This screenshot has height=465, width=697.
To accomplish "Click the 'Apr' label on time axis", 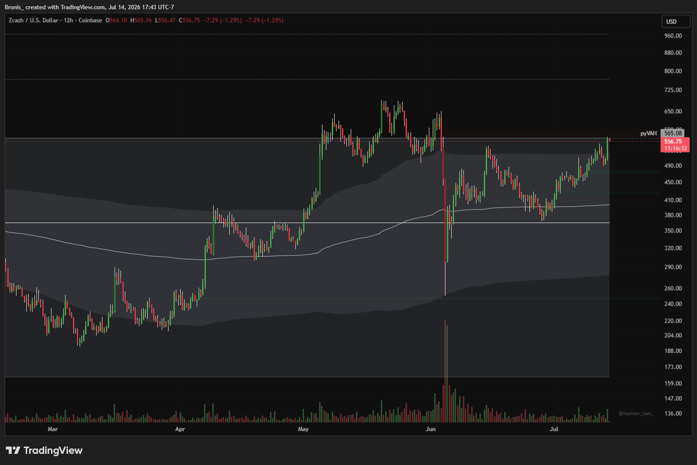I will click(180, 430).
